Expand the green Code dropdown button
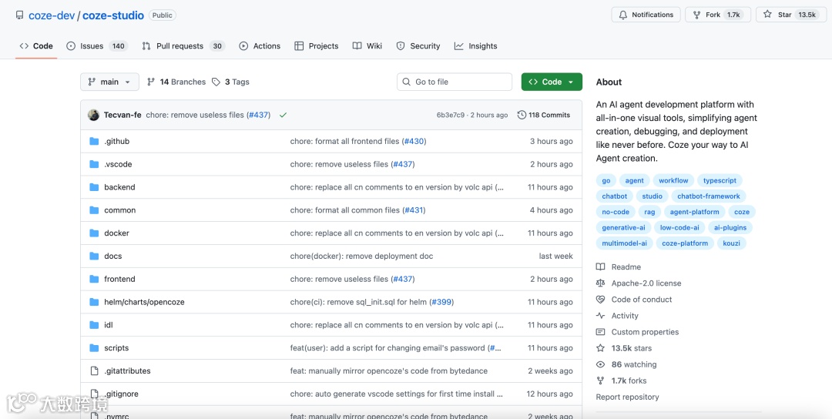Screen dimensions: 832x419 coord(552,82)
